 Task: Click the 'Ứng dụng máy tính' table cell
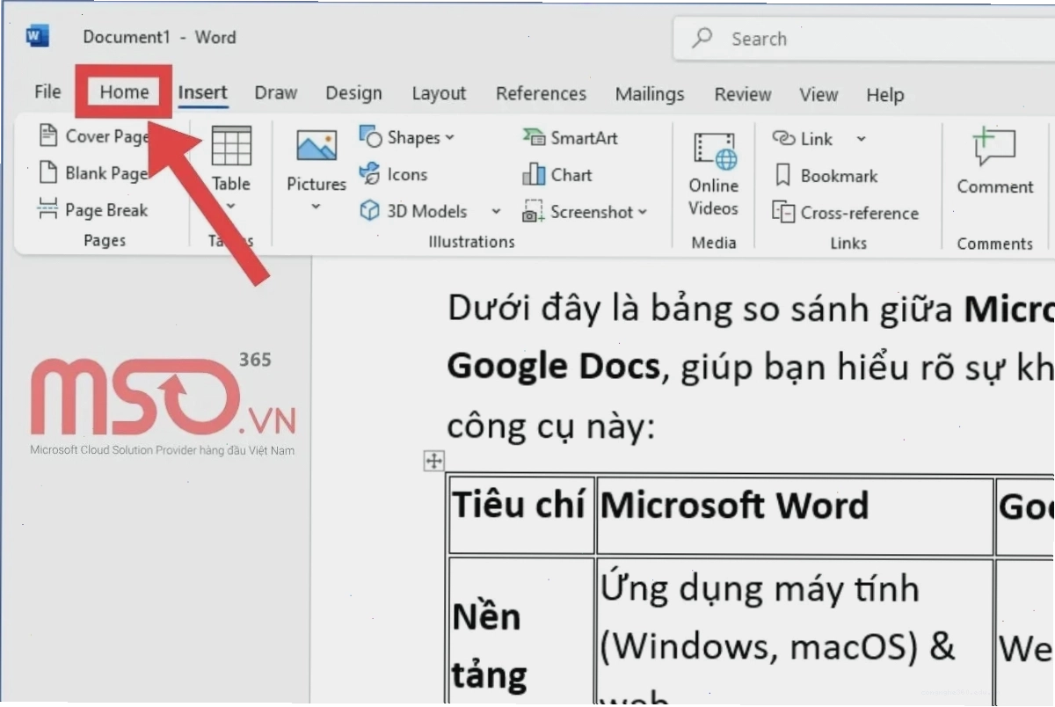tap(795, 631)
